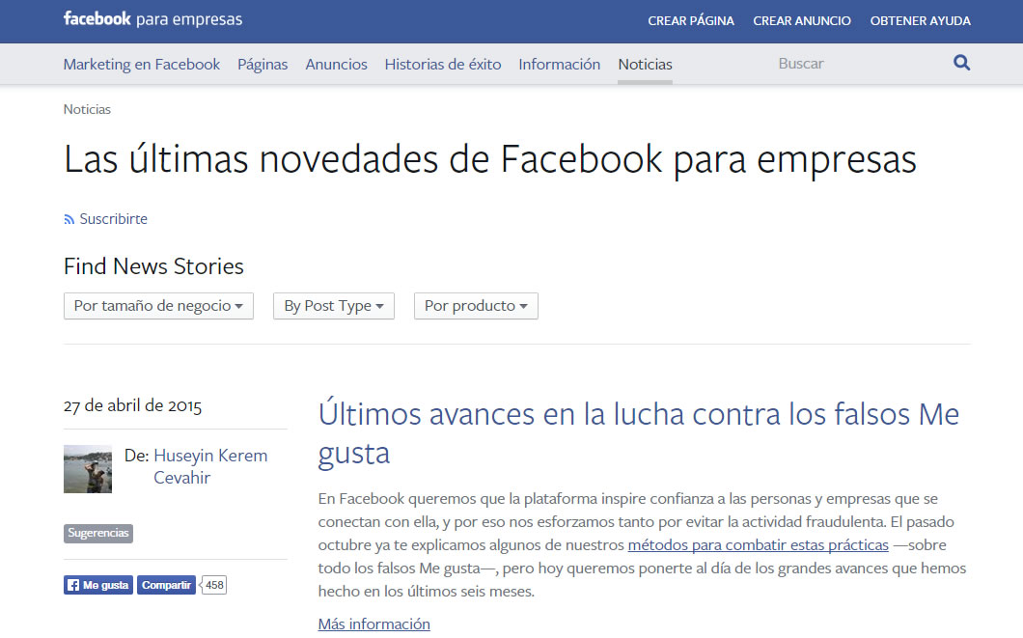Click the search magnifying glass icon
The image size is (1023, 638).
point(961,62)
